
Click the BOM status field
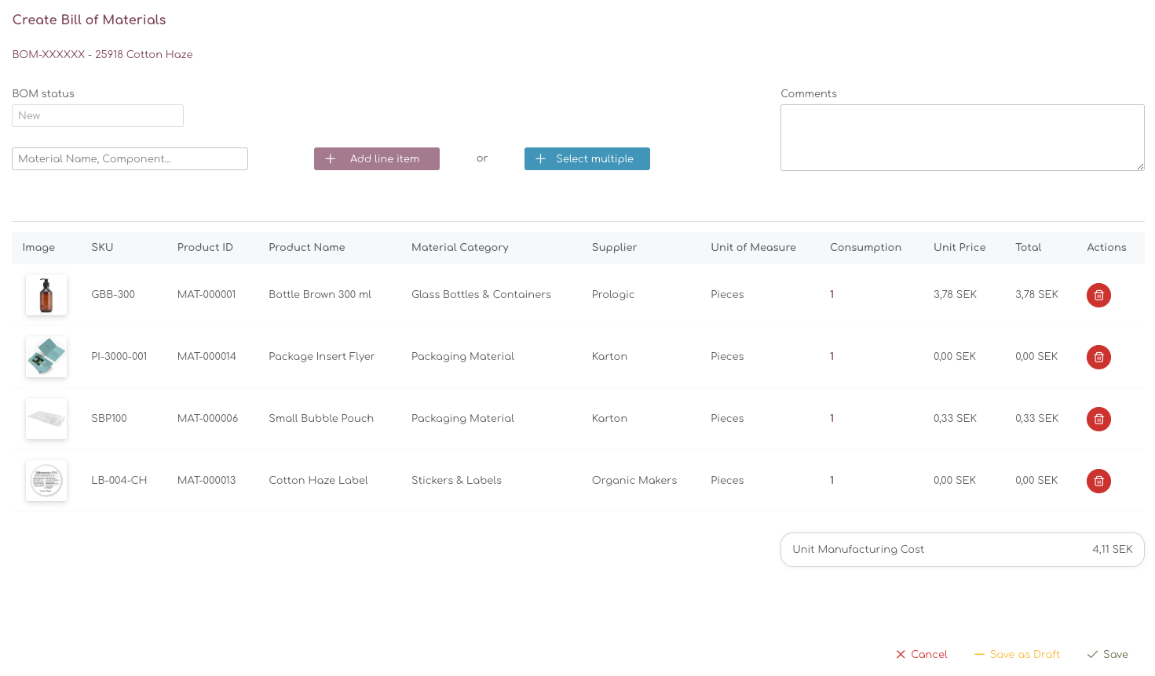[x=97, y=115]
